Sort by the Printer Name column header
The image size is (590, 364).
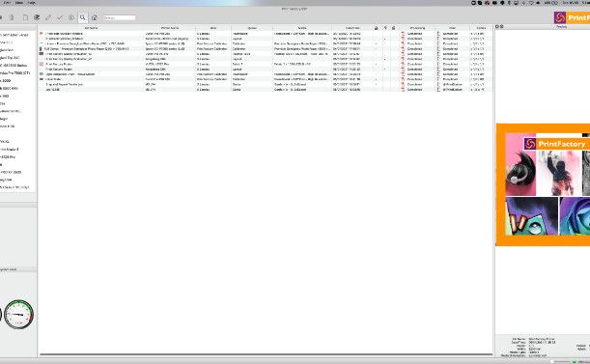[170, 28]
